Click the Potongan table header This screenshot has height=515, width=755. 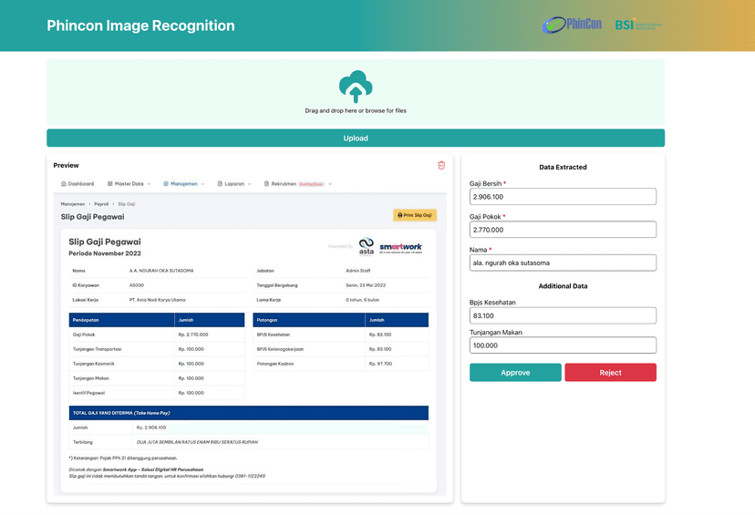click(267, 320)
